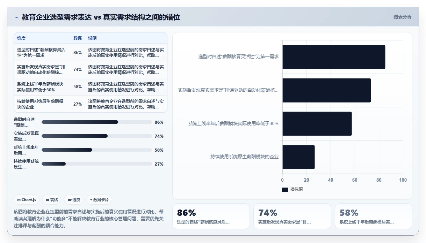The height and width of the screenshot is (243, 426).
Task: Click the chart bar for 选型时自述 first demand
Action: click(334, 57)
